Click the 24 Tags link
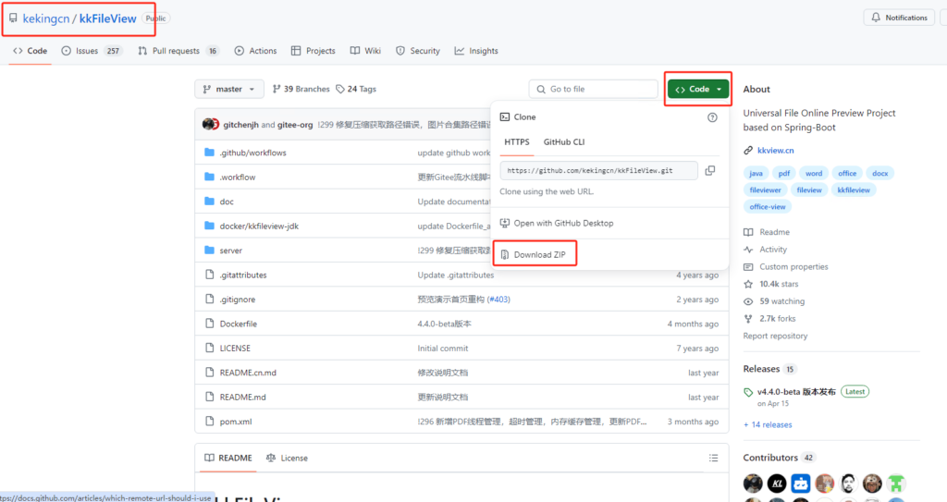 [x=356, y=89]
